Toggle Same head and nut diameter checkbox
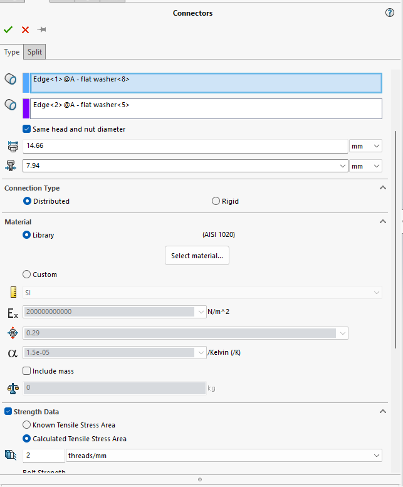Image resolution: width=403 pixels, height=487 pixels. 27,129
